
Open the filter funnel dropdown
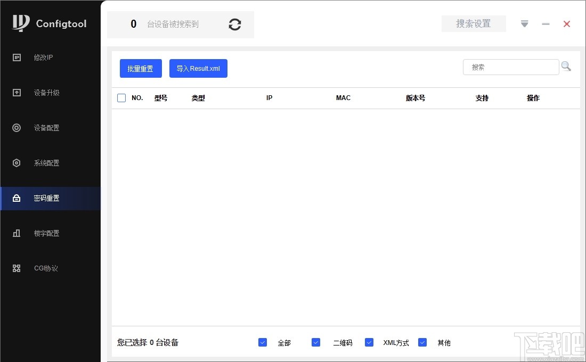[x=524, y=23]
